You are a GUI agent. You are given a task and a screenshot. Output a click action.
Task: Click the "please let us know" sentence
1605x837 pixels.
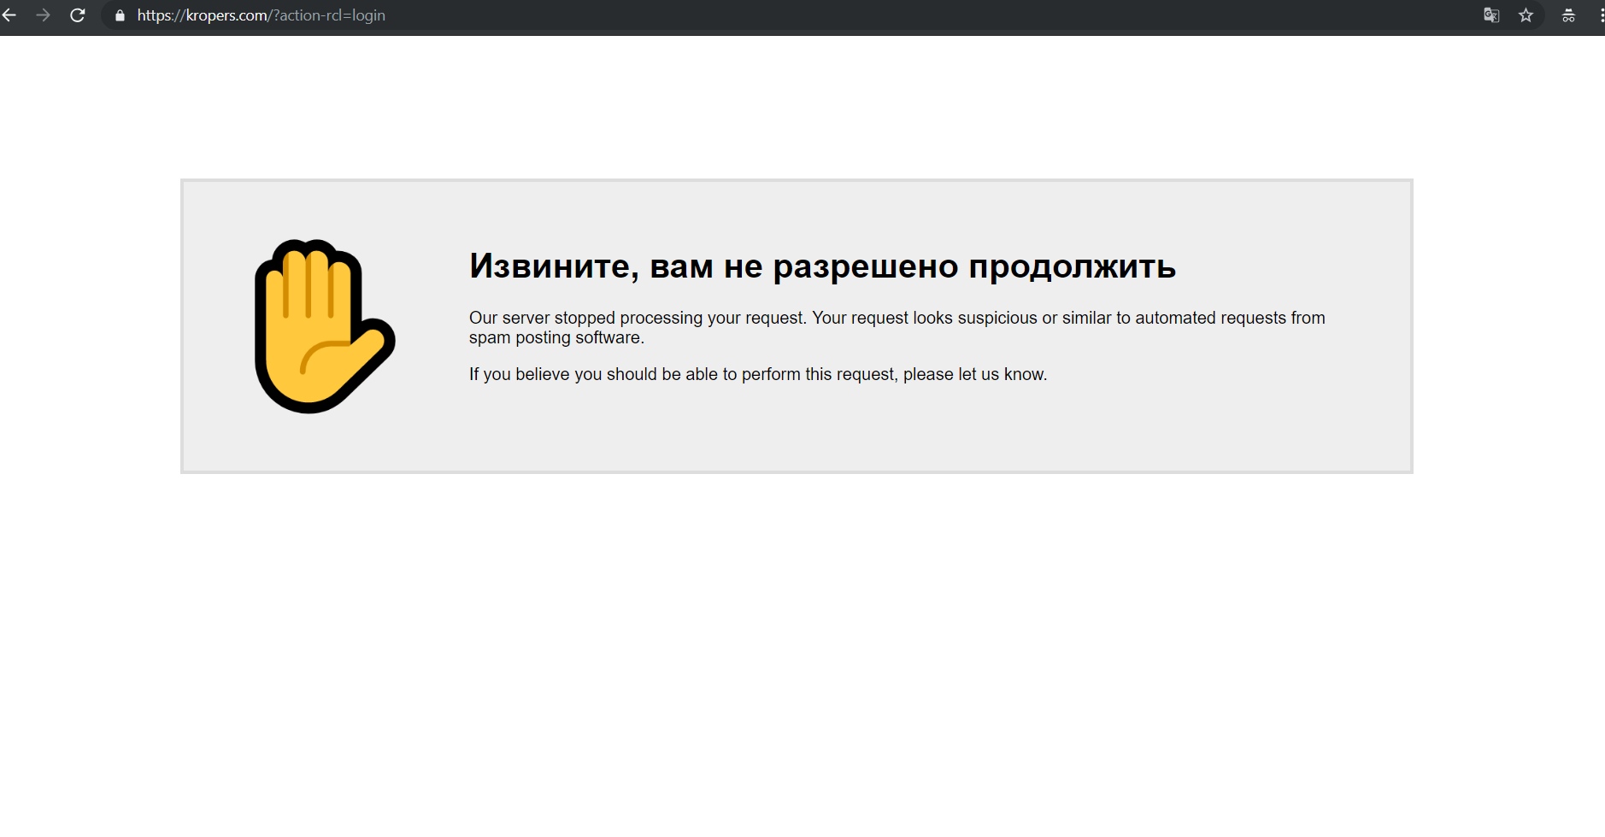point(758,374)
